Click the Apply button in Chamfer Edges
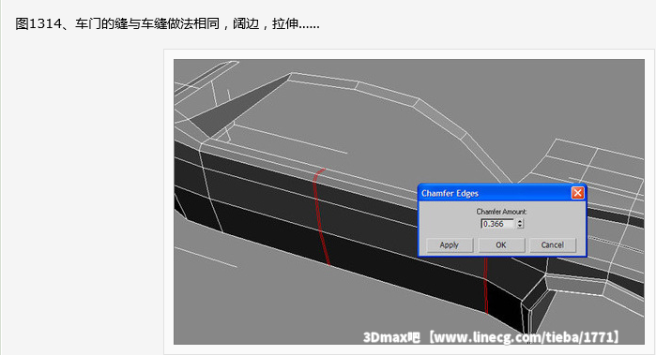The image size is (656, 355). (450, 245)
